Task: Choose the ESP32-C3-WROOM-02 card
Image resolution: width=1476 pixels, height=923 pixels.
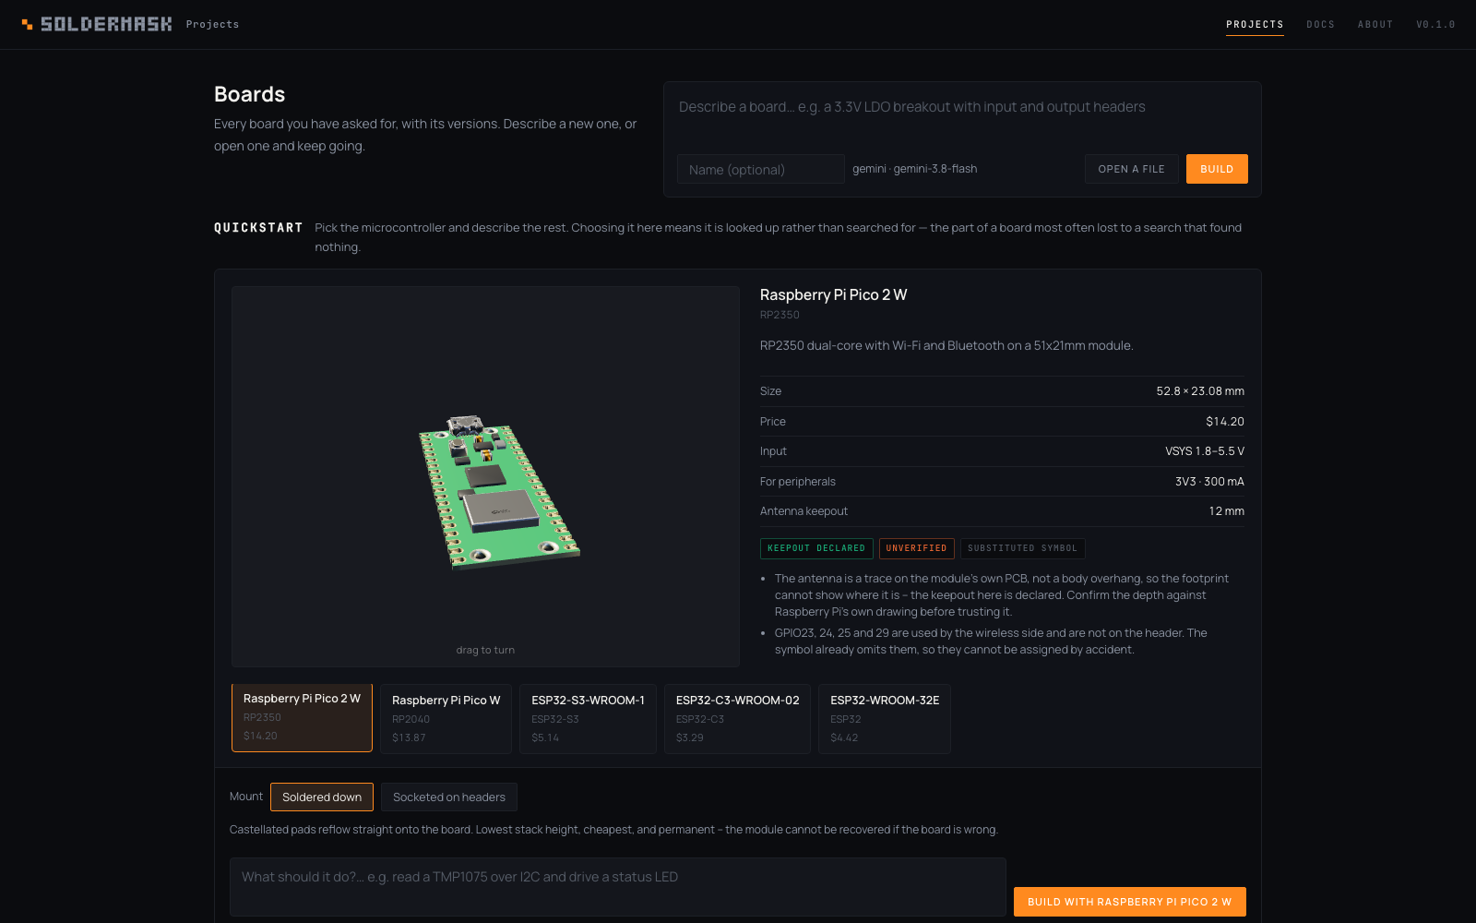Action: 737,719
